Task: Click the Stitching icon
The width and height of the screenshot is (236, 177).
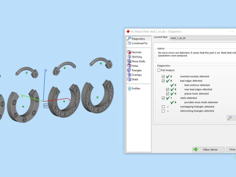Action: [129, 57]
